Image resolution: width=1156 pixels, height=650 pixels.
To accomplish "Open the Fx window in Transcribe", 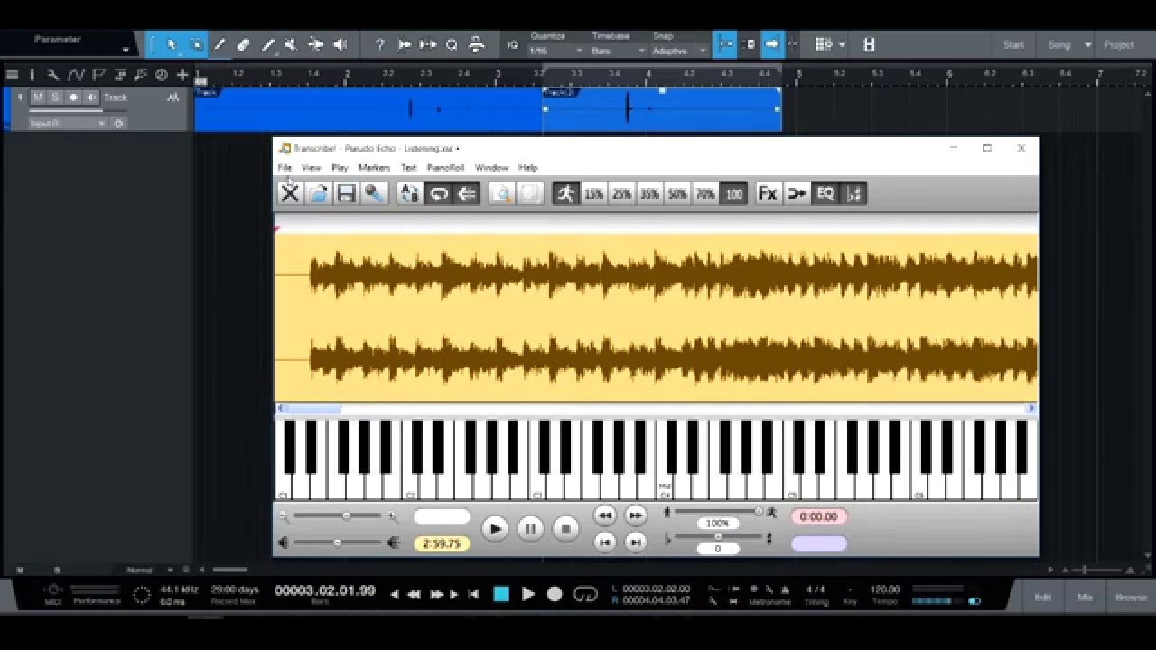I will pos(768,193).
